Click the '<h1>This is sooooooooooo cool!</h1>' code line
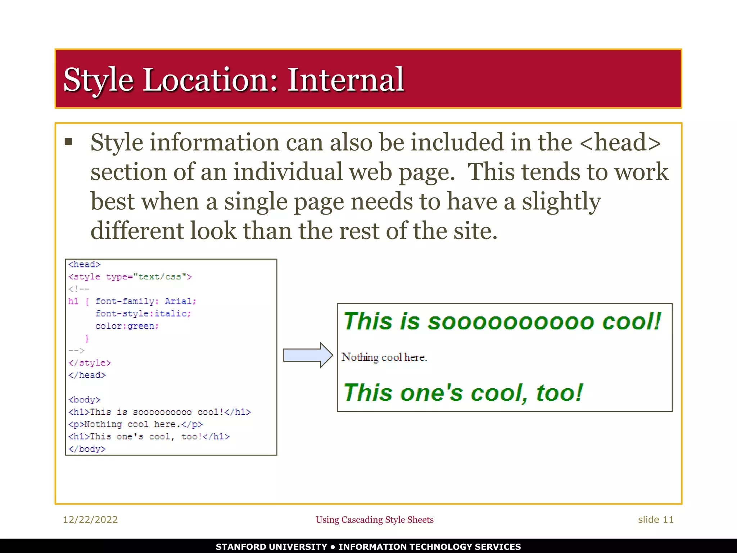Image resolution: width=737 pixels, height=553 pixels. pyautogui.click(x=160, y=412)
